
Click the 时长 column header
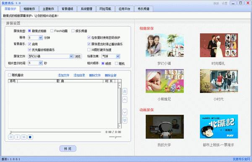coord(109,81)
